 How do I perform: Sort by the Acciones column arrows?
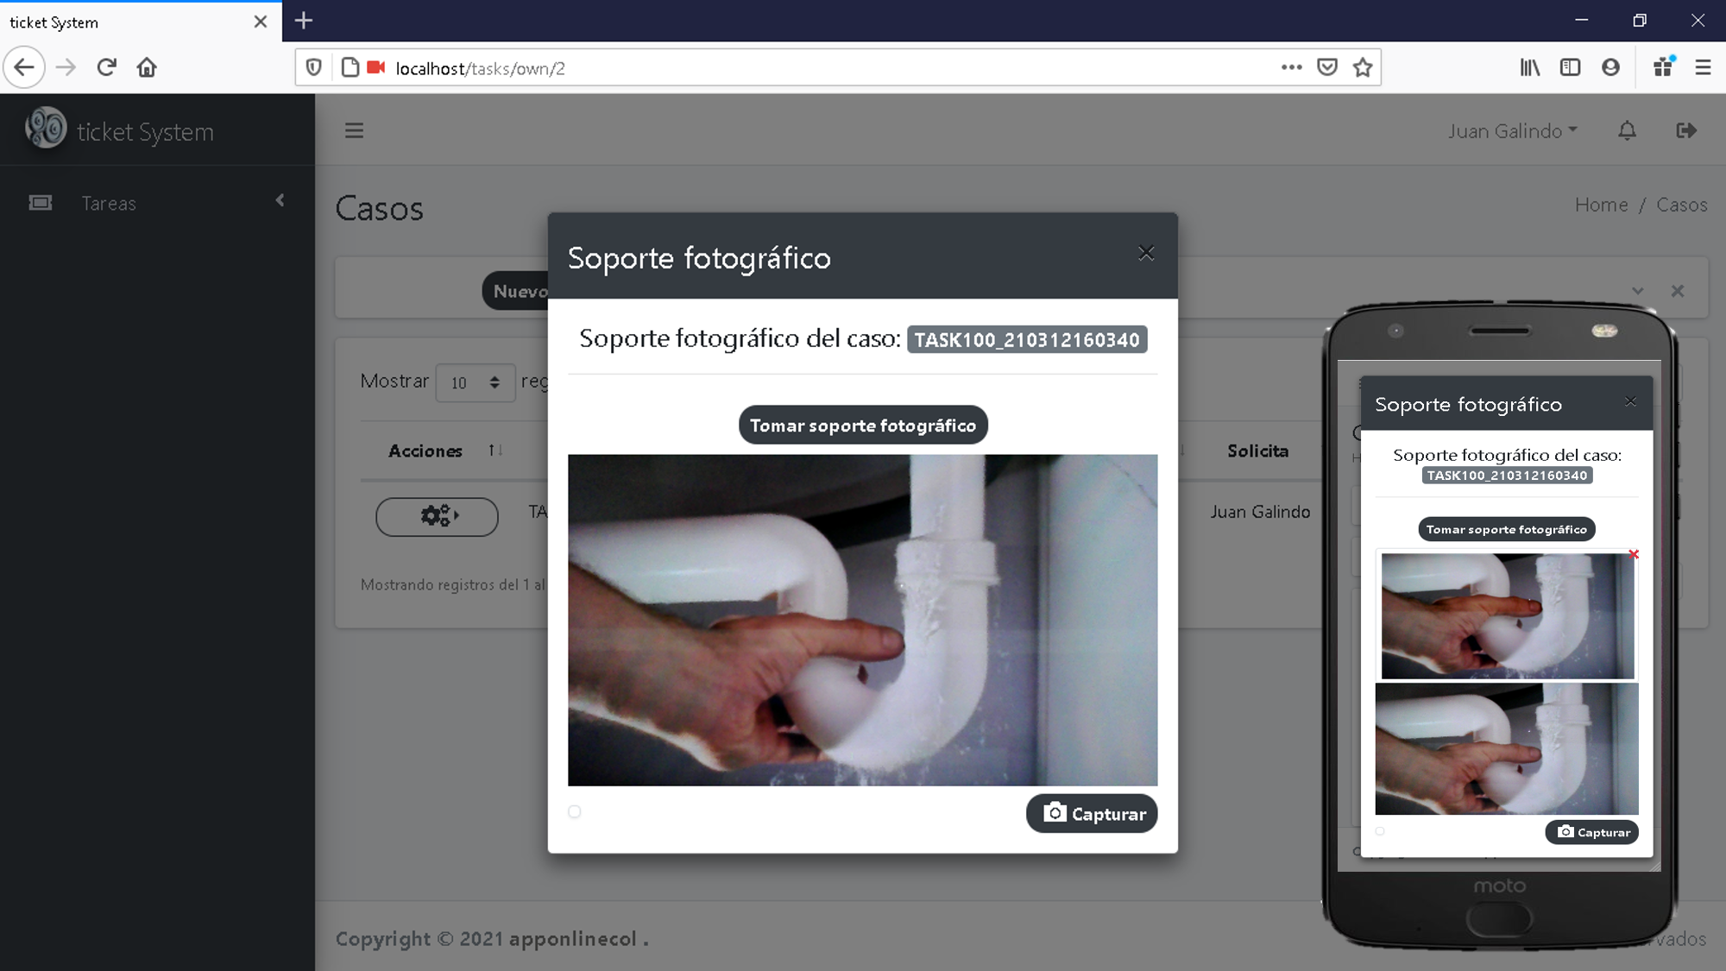495,450
